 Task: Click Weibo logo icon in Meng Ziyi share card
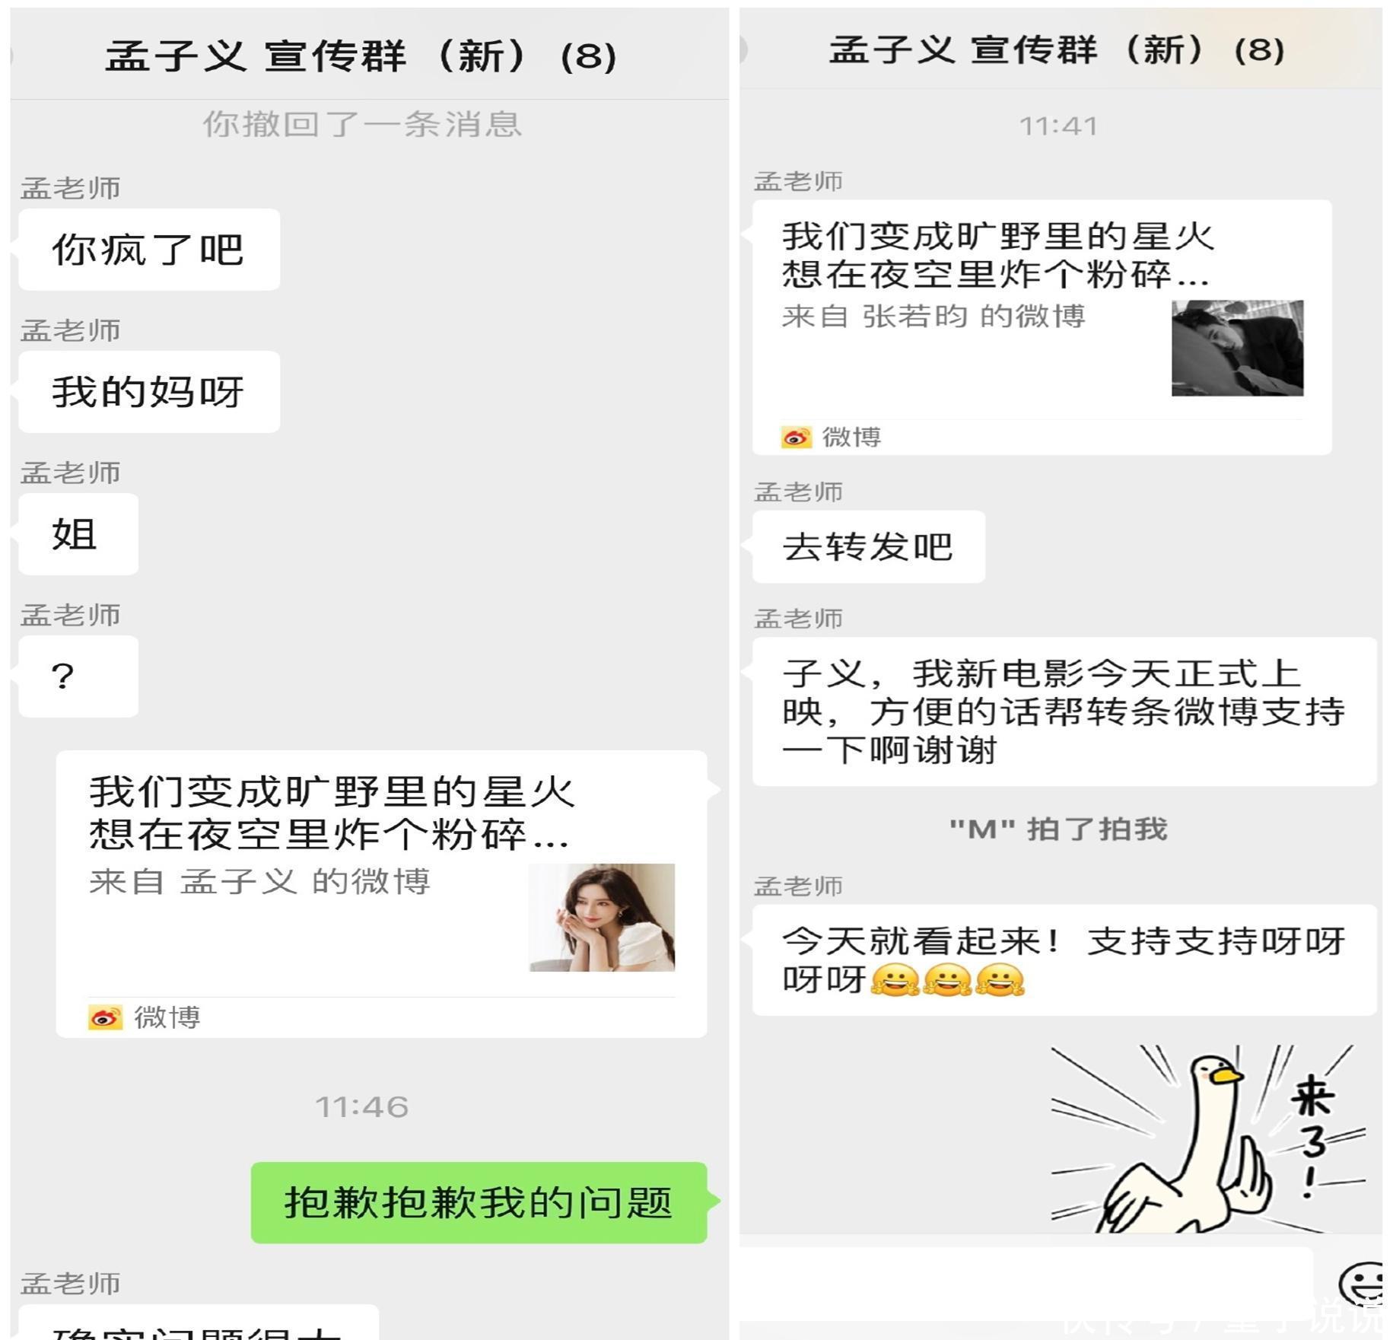click(105, 1017)
